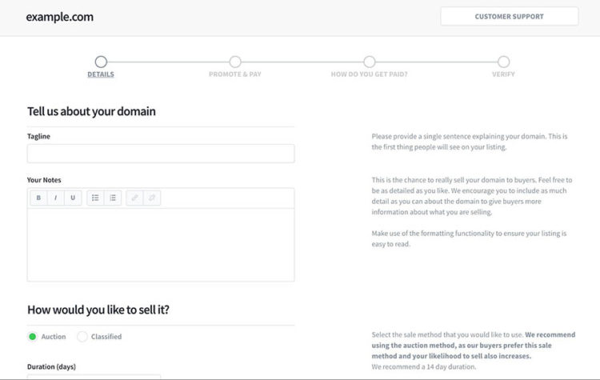600x380 pixels.
Task: Toggle bold formatting in notes editor
Action: 38,198
